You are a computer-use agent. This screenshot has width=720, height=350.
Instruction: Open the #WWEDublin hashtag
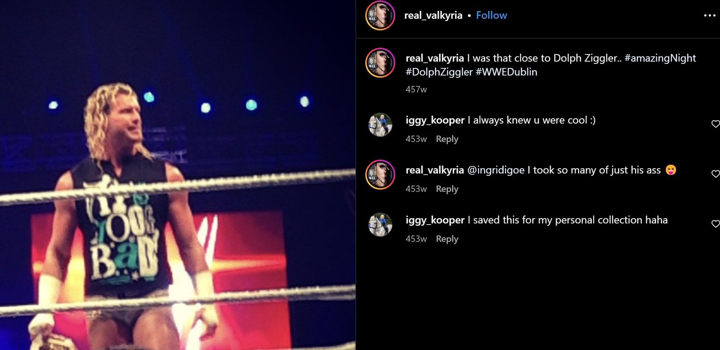pyautogui.click(x=506, y=72)
